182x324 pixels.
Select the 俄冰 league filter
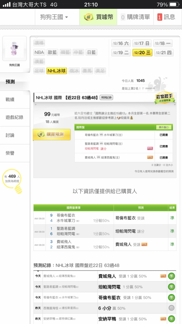click(x=74, y=71)
